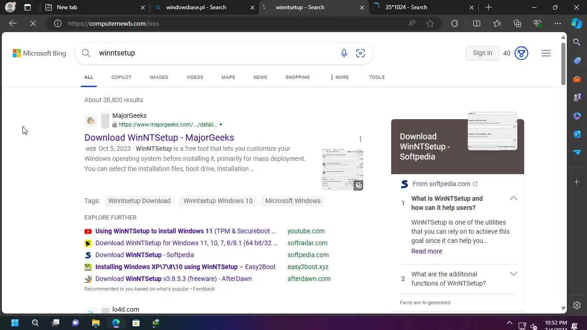
Task: Open the Bing hamburger menu
Action: pyautogui.click(x=546, y=53)
